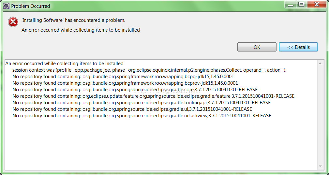Click the details scrollbar down arrow
This screenshot has height=175, width=329.
320,166
